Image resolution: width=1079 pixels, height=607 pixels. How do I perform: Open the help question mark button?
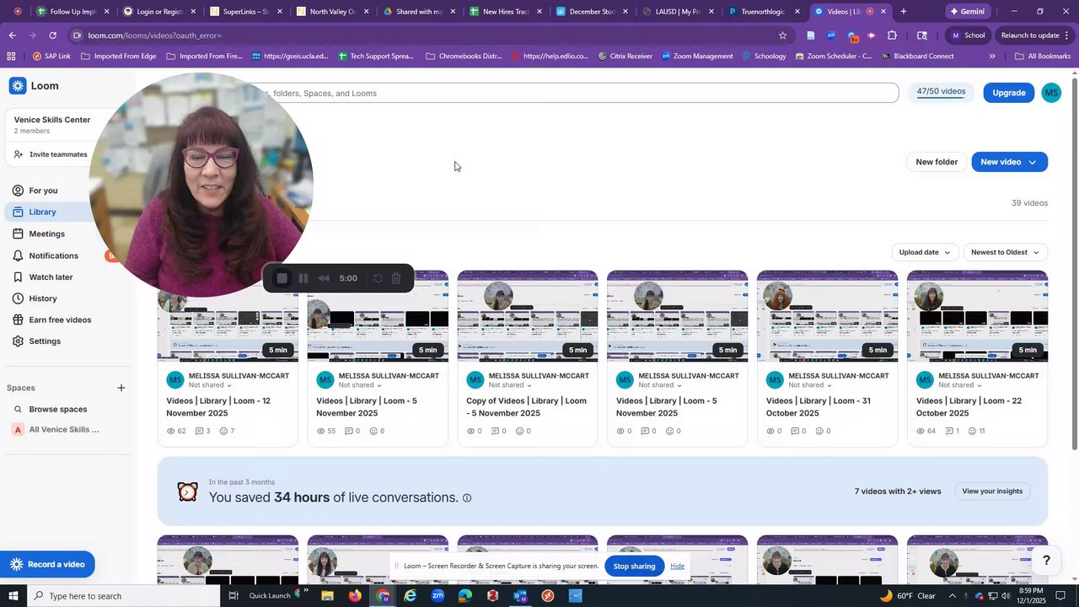tap(1046, 561)
